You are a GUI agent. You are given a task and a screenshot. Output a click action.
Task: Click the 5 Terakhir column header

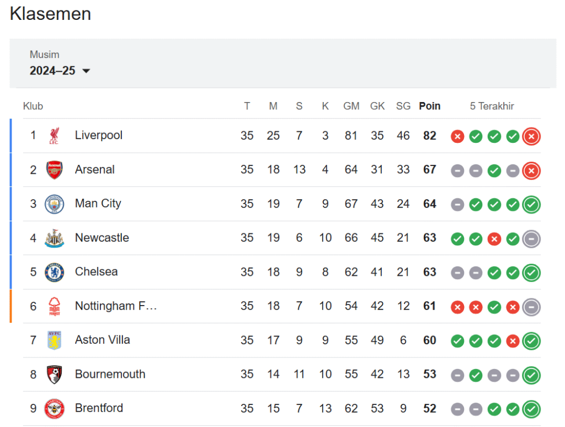492,106
